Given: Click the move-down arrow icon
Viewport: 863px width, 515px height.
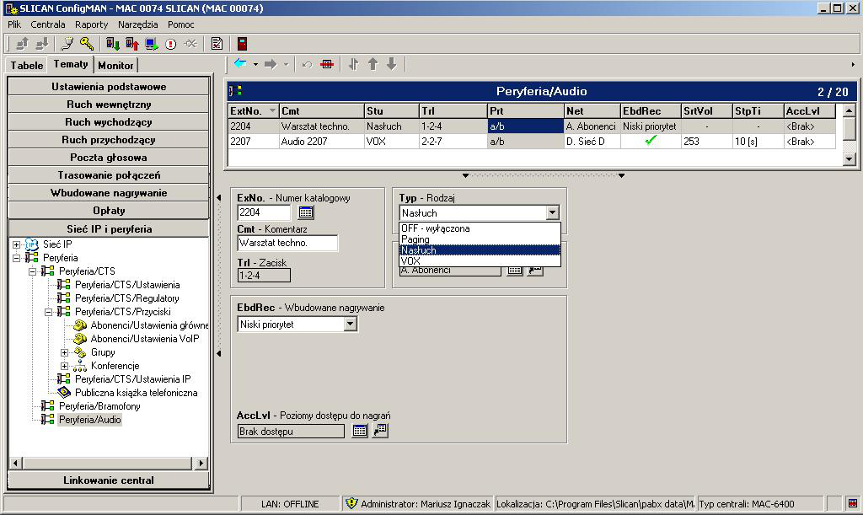Looking at the screenshot, I should (x=391, y=64).
